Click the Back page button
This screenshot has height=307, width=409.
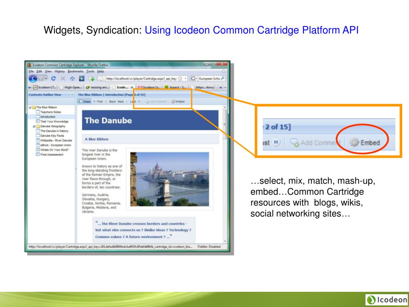pos(110,102)
